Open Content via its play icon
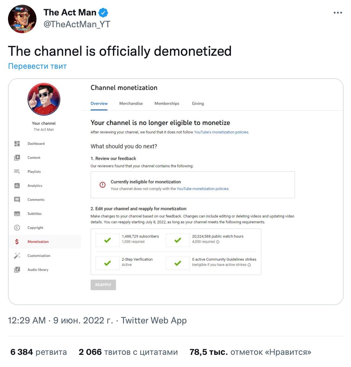Screen dimensions: 351x367 17,158
